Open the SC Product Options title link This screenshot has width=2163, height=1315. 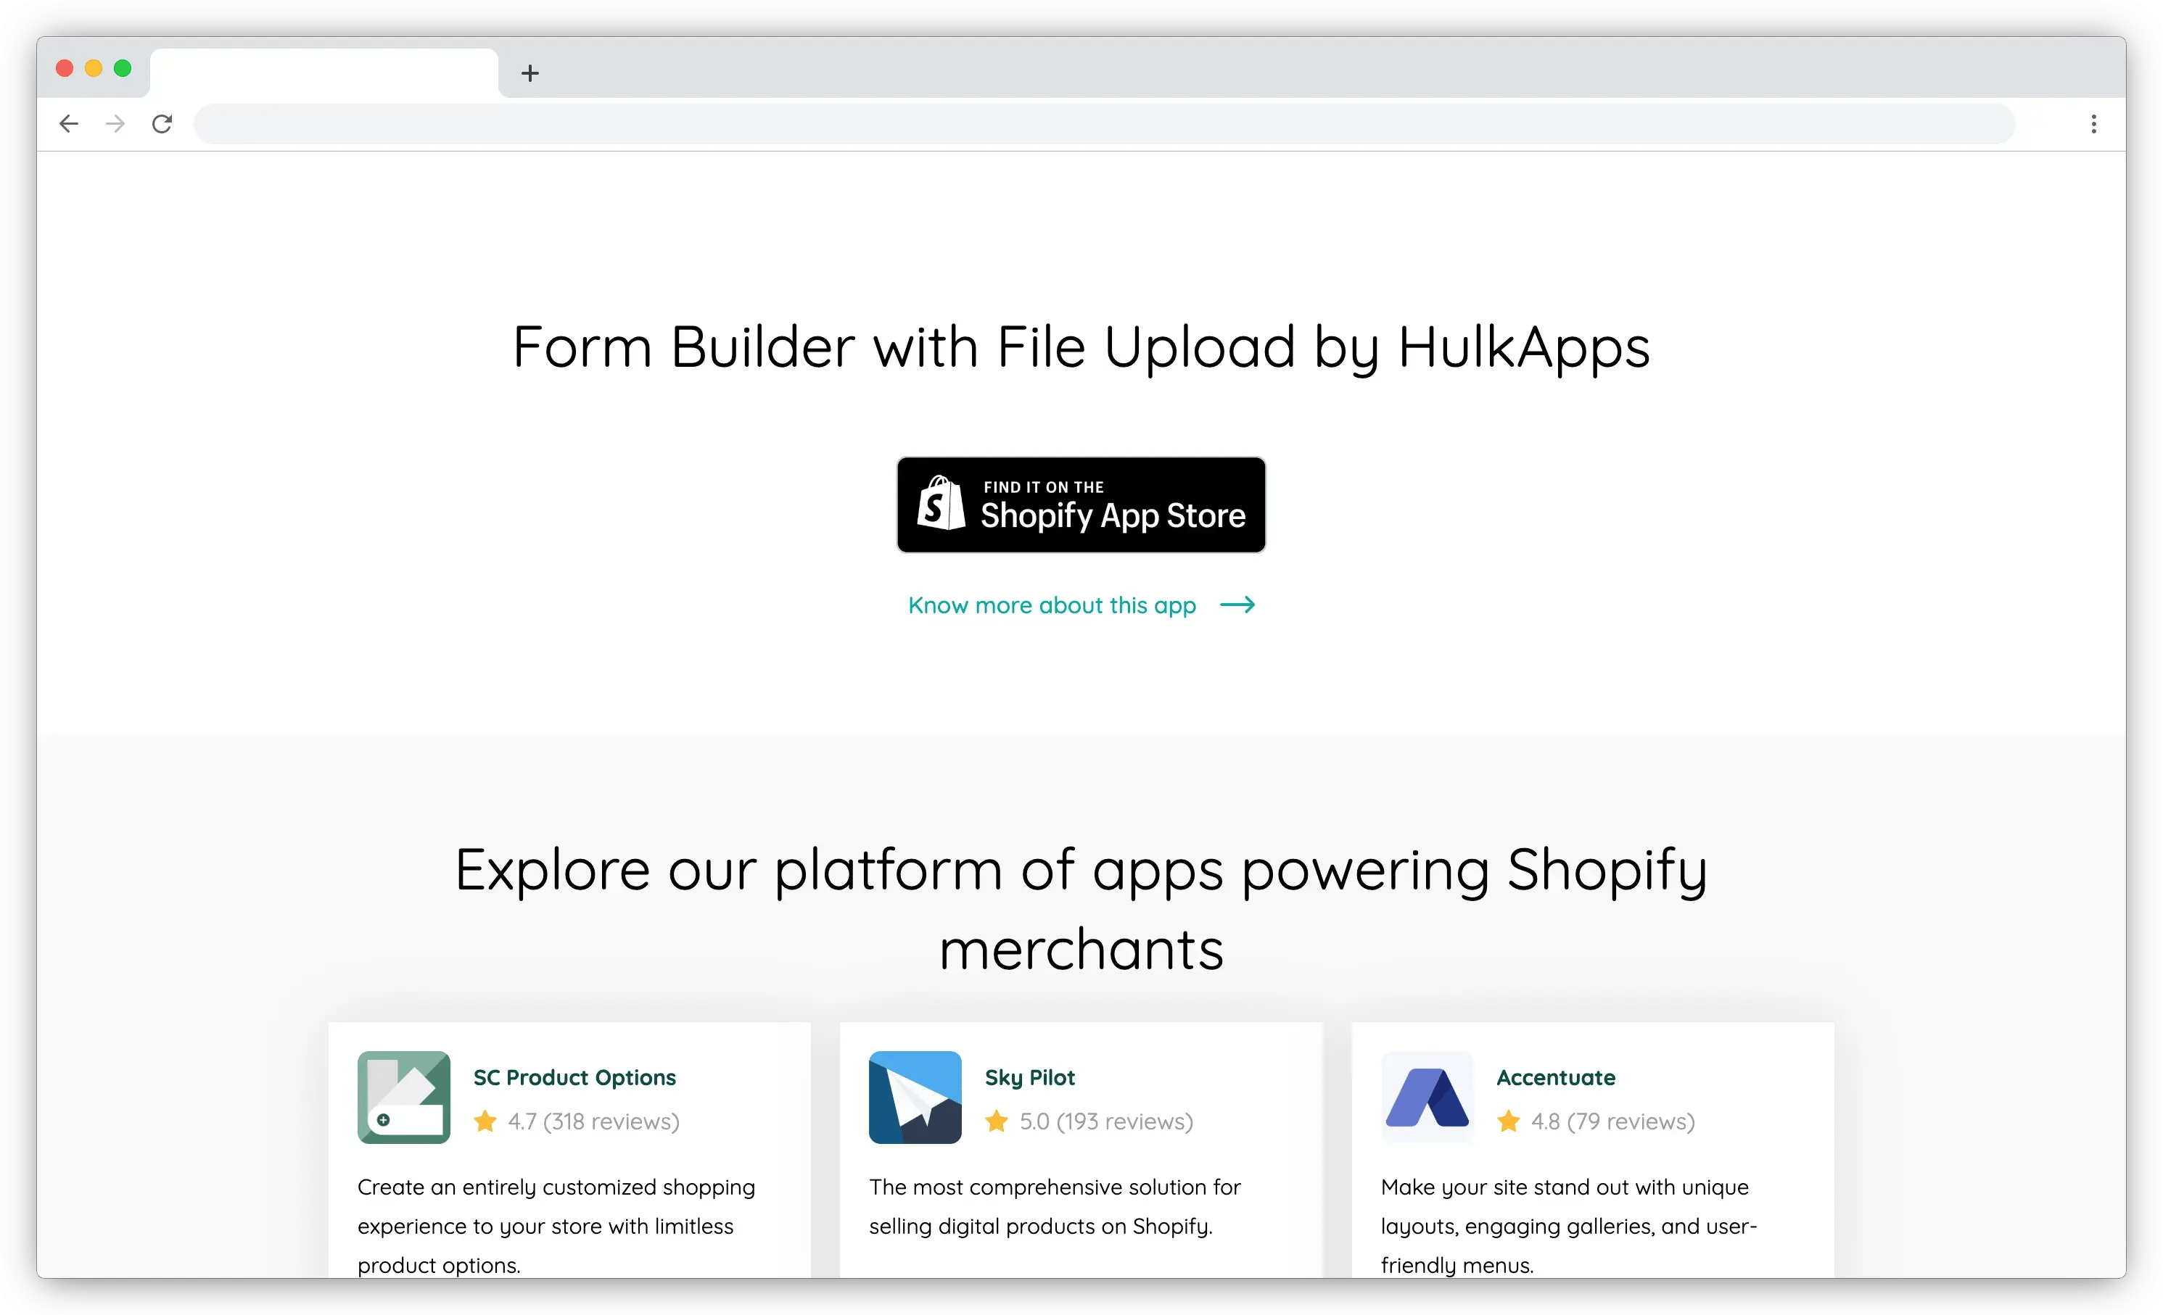point(574,1077)
